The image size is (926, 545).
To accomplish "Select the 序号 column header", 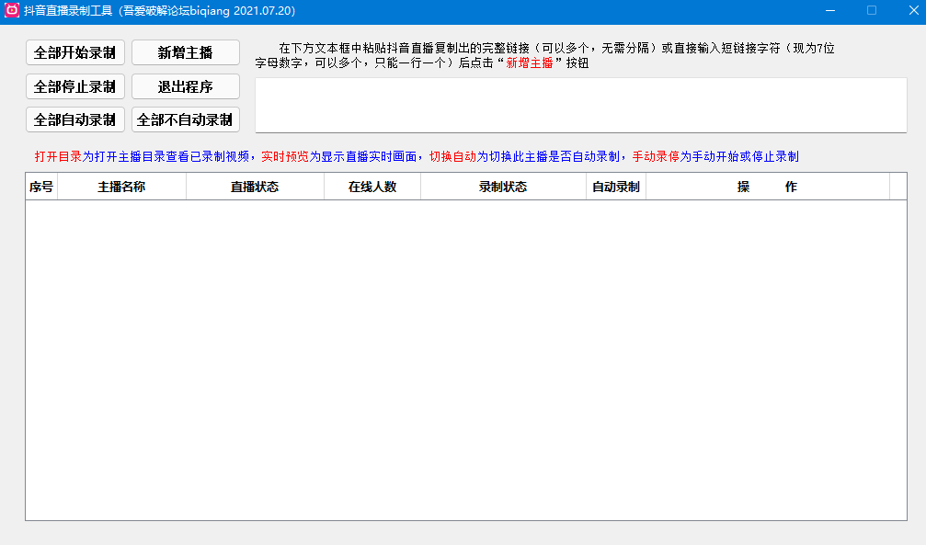I will 42,187.
